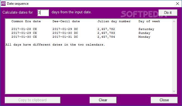
Task: Select the Dee-Cecil date header
Action: tap(66, 21)
